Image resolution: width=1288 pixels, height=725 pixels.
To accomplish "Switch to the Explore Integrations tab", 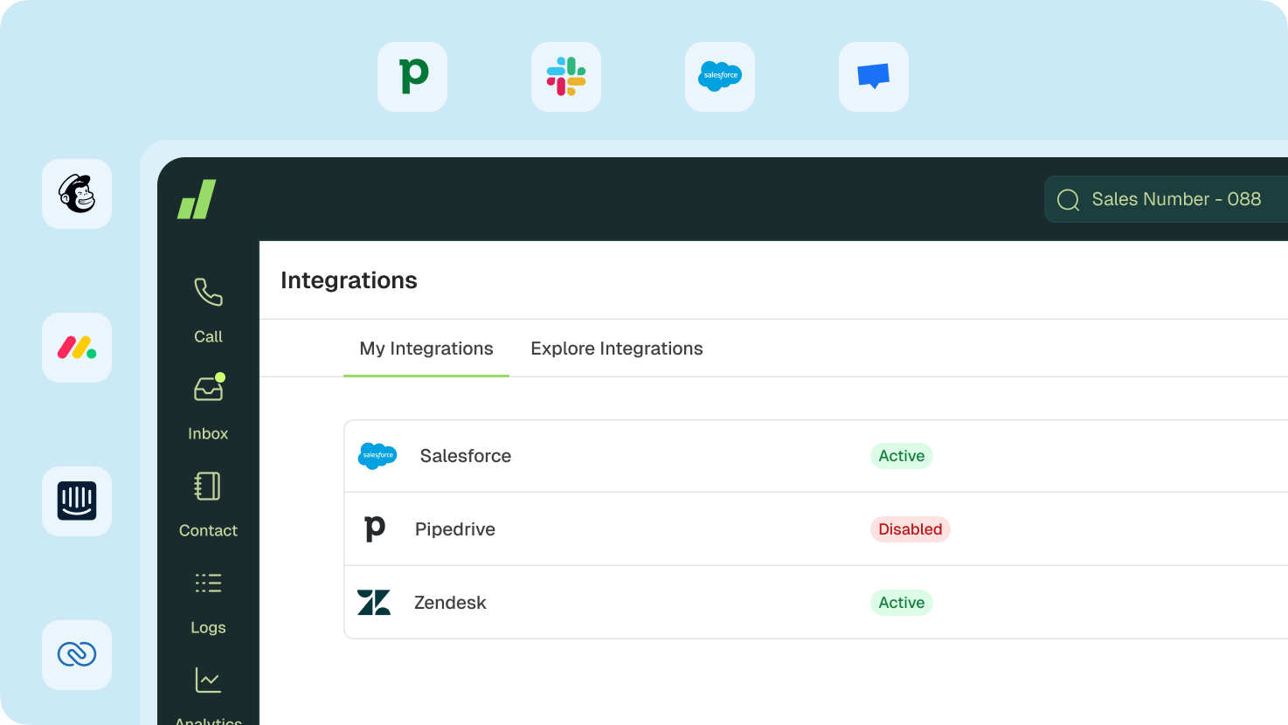I will pyautogui.click(x=616, y=349).
